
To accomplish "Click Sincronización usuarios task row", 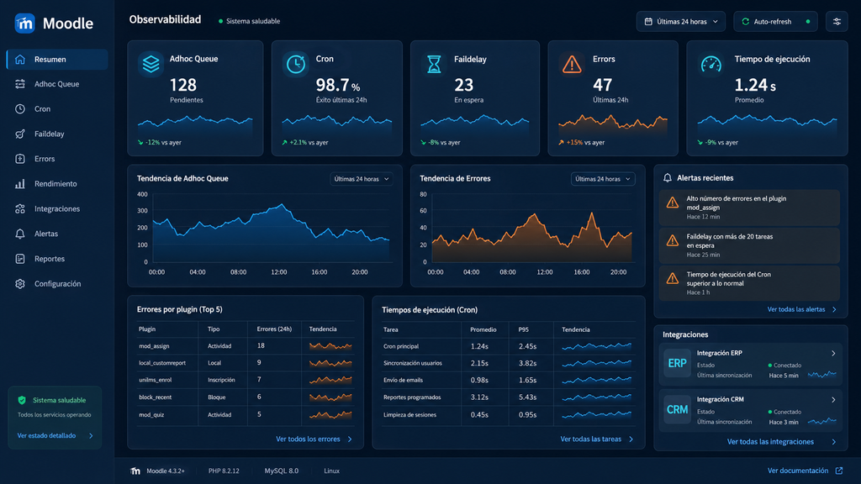I will click(509, 363).
